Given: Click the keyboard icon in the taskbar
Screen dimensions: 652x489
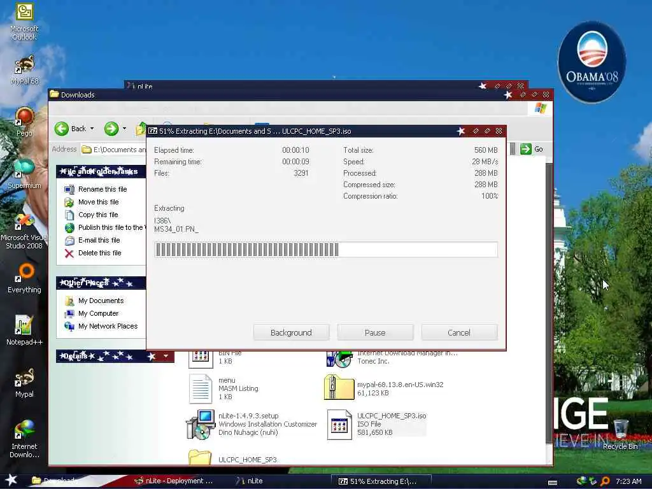Looking at the screenshot, I should pyautogui.click(x=553, y=483).
